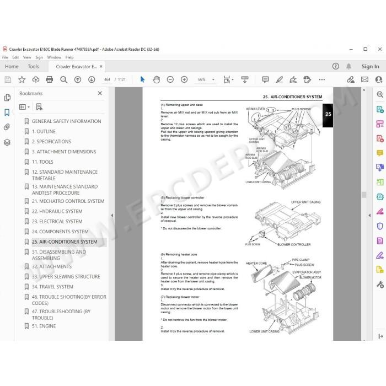The width and height of the screenshot is (386, 386).
Task: Share a link to this file
Action: 351,79
